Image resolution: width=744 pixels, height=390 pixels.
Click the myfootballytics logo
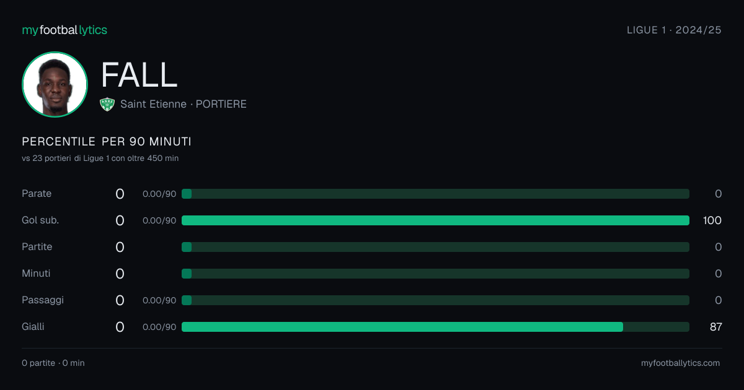64,30
